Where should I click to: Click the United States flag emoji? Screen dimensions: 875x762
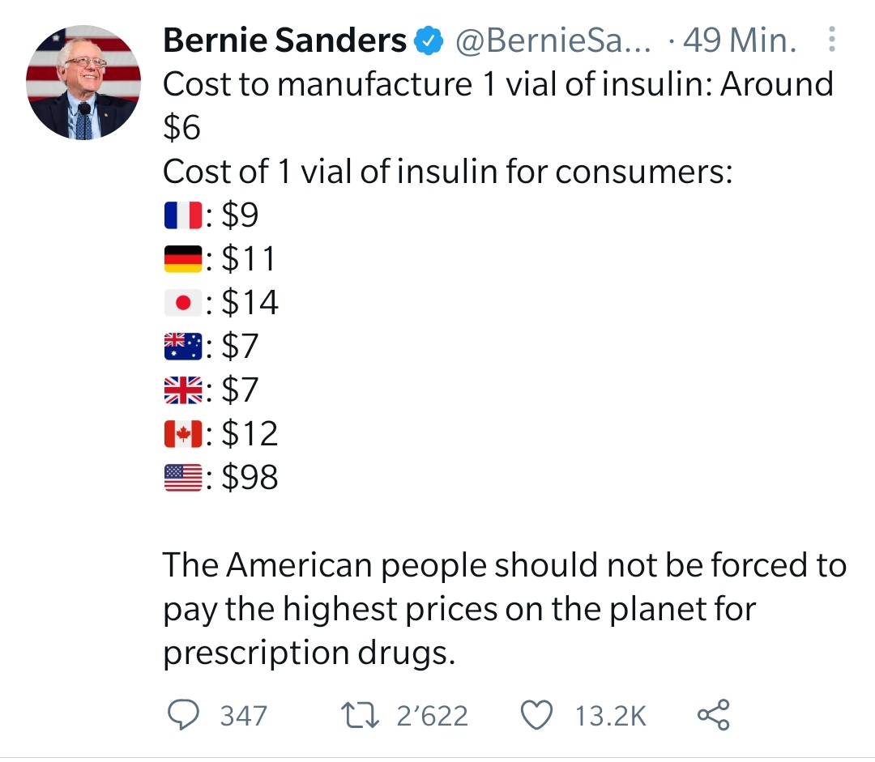coord(181,478)
